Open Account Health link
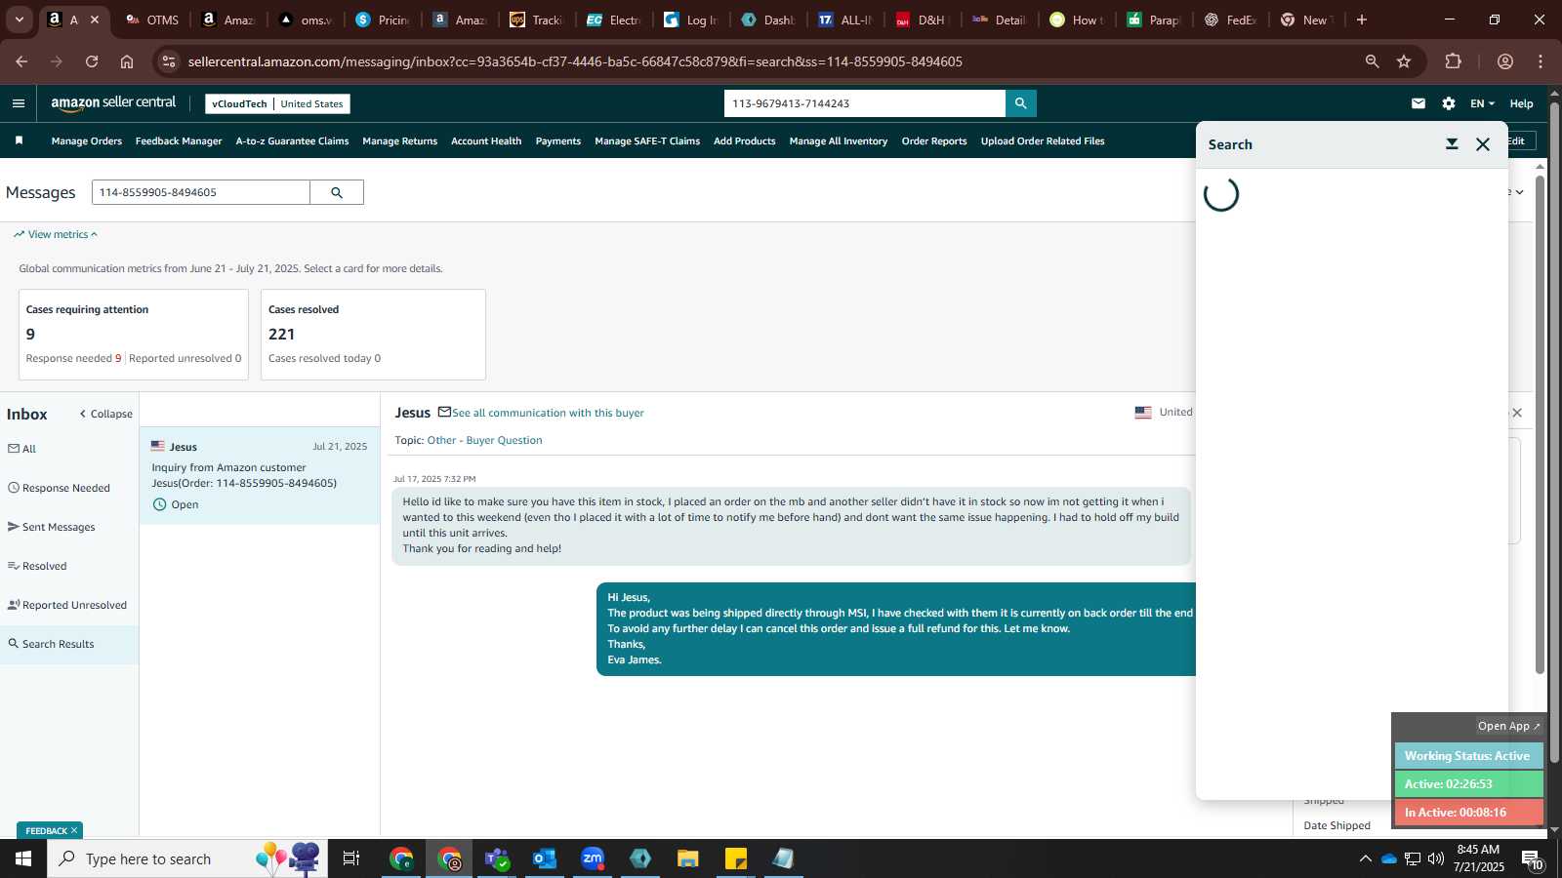This screenshot has height=878, width=1562. point(486,140)
